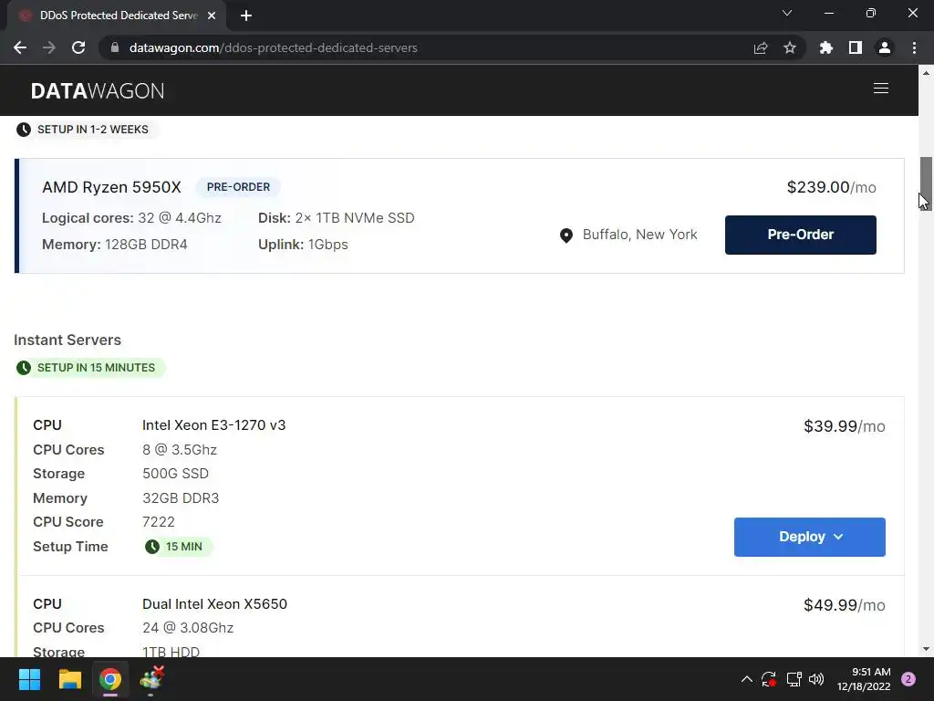Click the page scrollbar thumb

pos(926,182)
